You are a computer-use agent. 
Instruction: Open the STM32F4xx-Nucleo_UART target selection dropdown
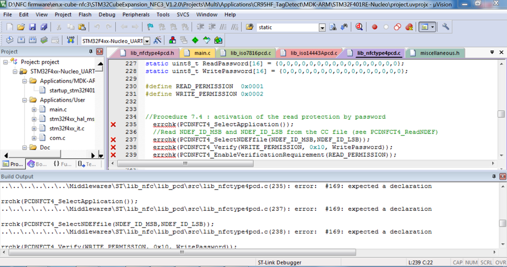[x=147, y=41]
